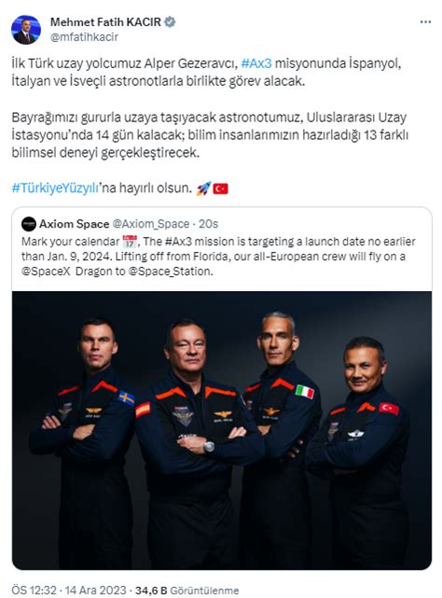Image resolution: width=442 pixels, height=598 pixels.
Task: Click the calendar emoji in quoted tweet
Action: click(130, 242)
